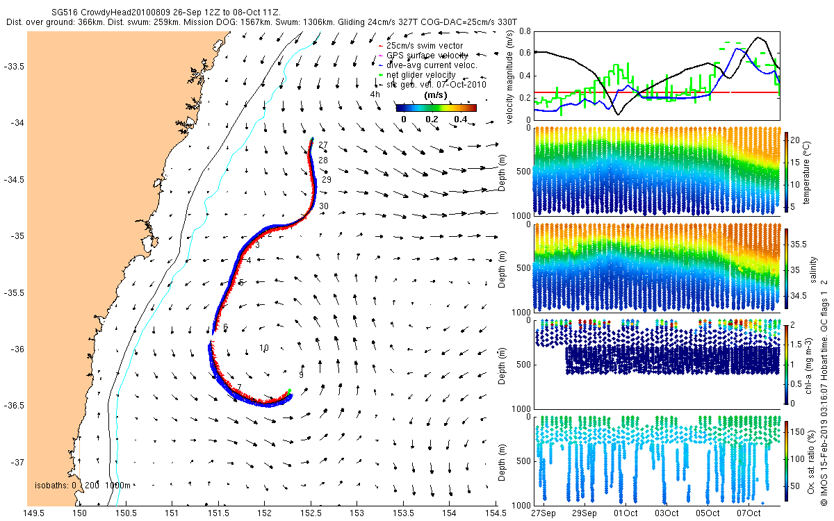Click latitude tick '-34.5' on the map axis

pyautogui.click(x=15, y=179)
